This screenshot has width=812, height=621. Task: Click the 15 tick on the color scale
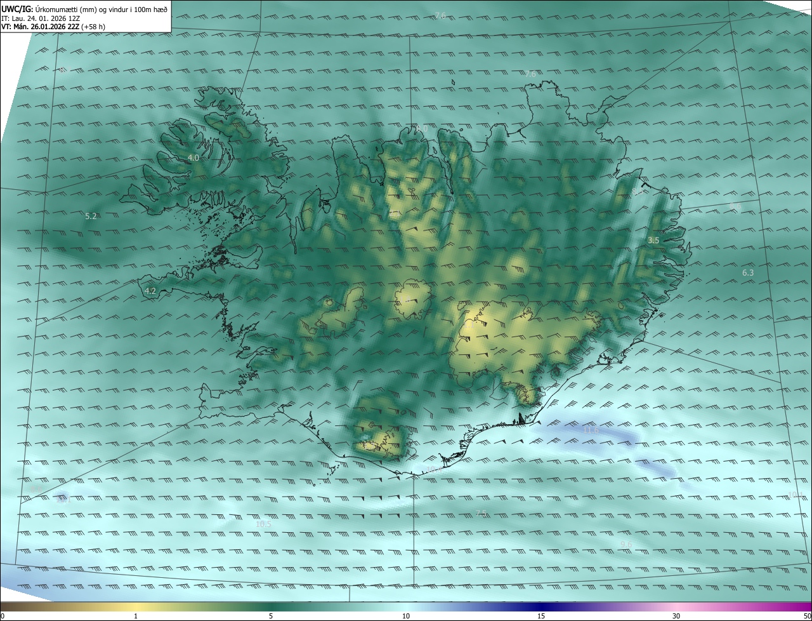pyautogui.click(x=541, y=616)
